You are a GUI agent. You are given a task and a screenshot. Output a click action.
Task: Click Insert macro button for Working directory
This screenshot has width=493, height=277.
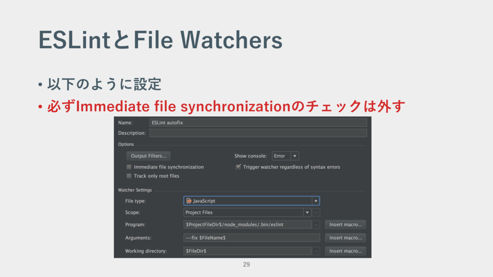[x=346, y=251]
